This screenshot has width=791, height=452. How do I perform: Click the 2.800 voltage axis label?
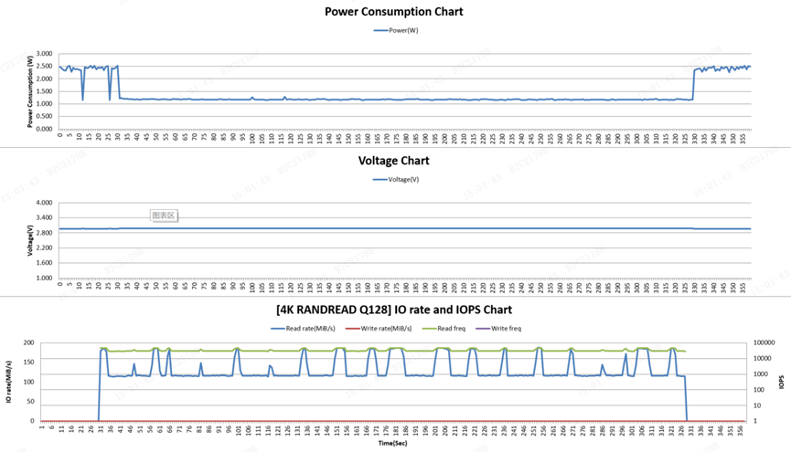pos(45,233)
